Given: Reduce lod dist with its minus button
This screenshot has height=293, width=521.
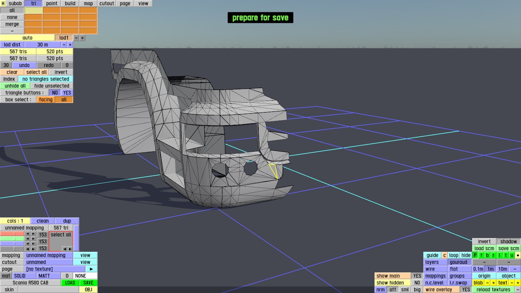Looking at the screenshot, I should coord(64,45).
